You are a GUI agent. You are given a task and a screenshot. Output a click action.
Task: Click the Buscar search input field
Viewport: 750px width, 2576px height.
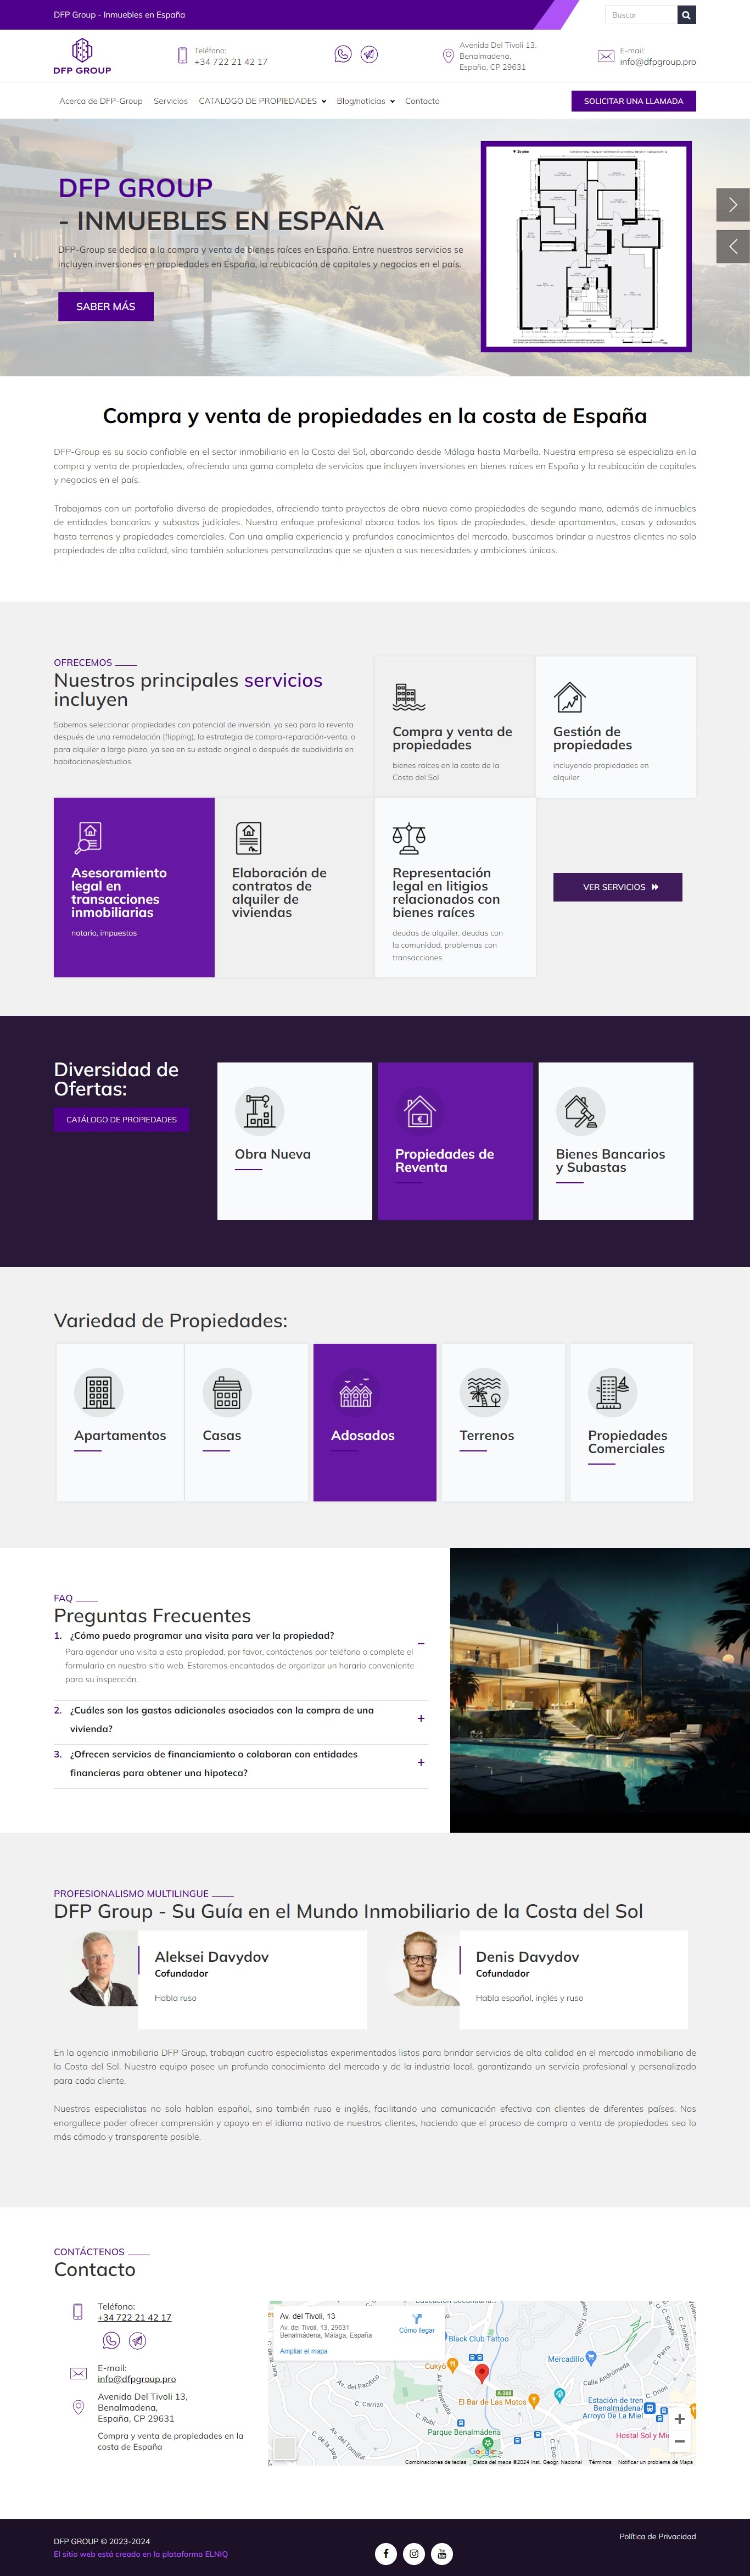click(x=640, y=15)
